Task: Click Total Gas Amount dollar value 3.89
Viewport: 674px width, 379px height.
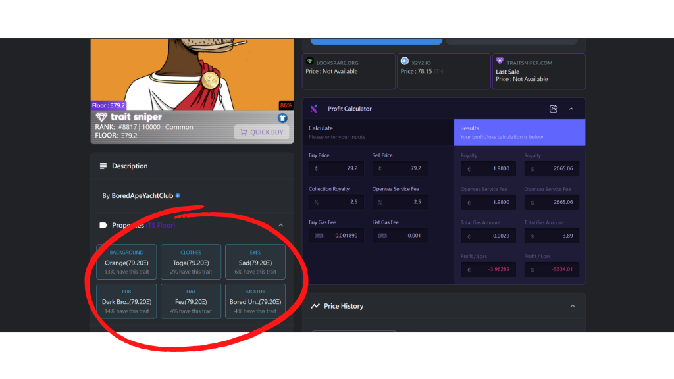Action: (552, 236)
